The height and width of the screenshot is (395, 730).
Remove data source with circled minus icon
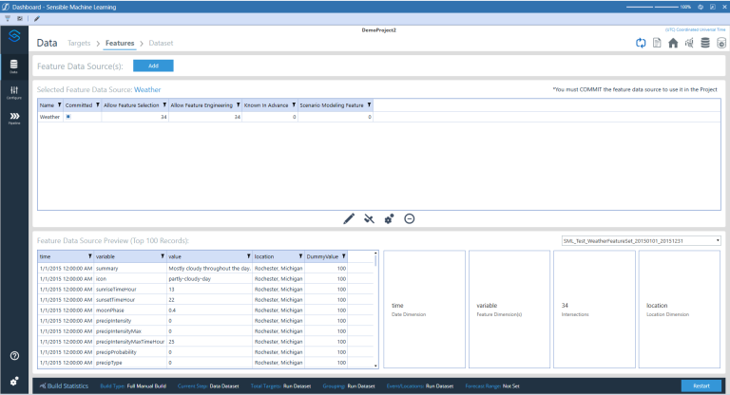(410, 218)
